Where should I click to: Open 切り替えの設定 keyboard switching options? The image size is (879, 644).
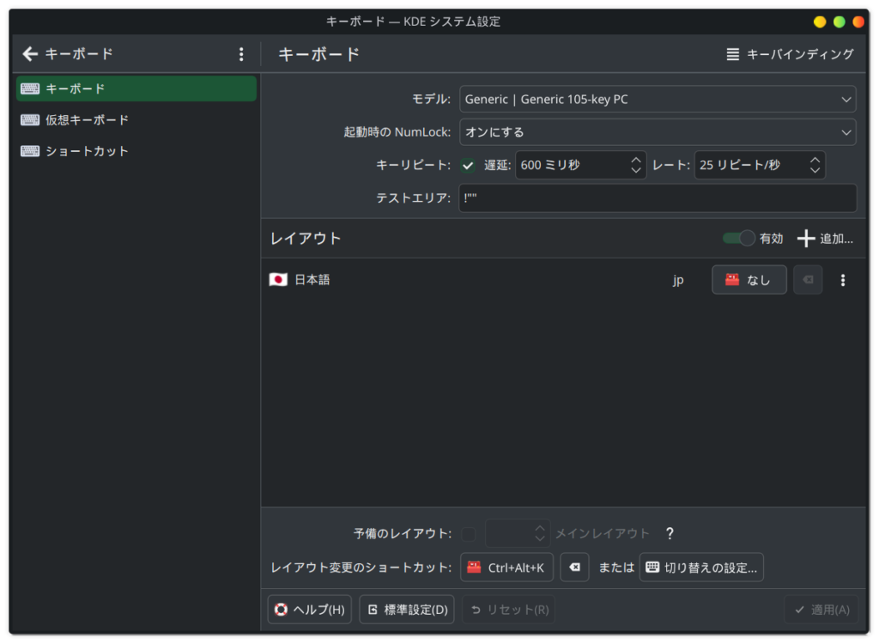[701, 567]
